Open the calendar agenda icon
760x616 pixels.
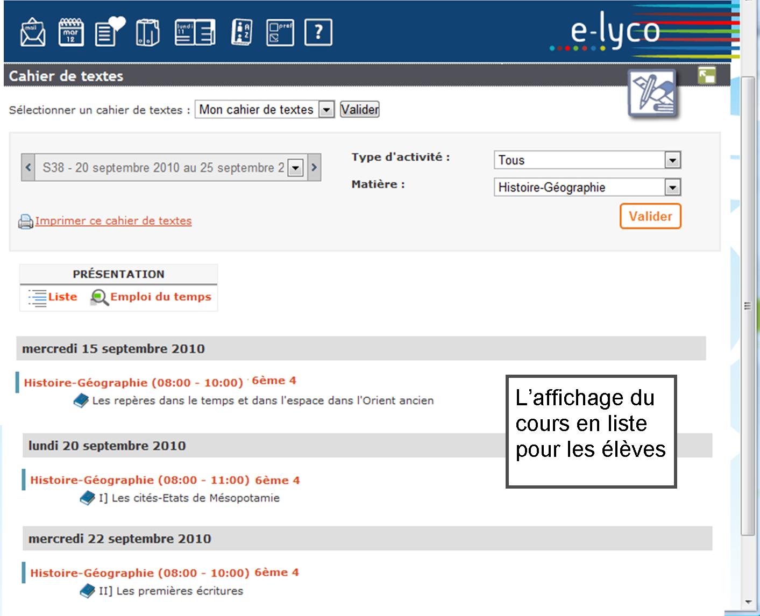[x=71, y=33]
